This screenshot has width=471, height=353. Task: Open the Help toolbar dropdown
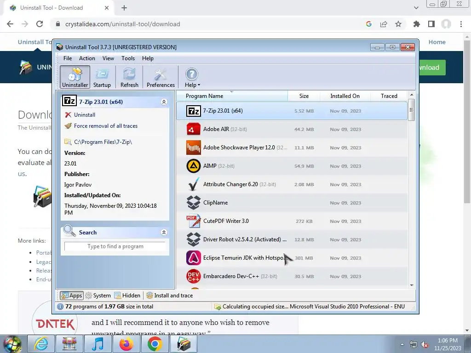tap(192, 77)
